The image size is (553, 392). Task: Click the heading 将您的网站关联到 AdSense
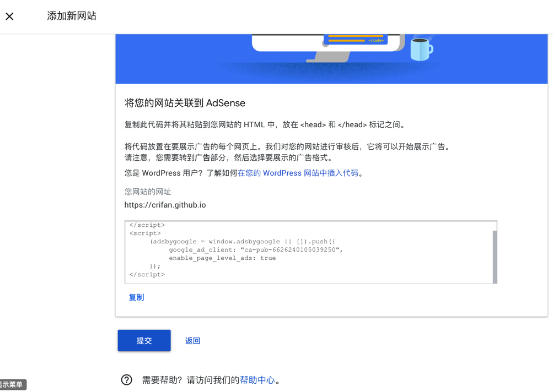(x=185, y=103)
